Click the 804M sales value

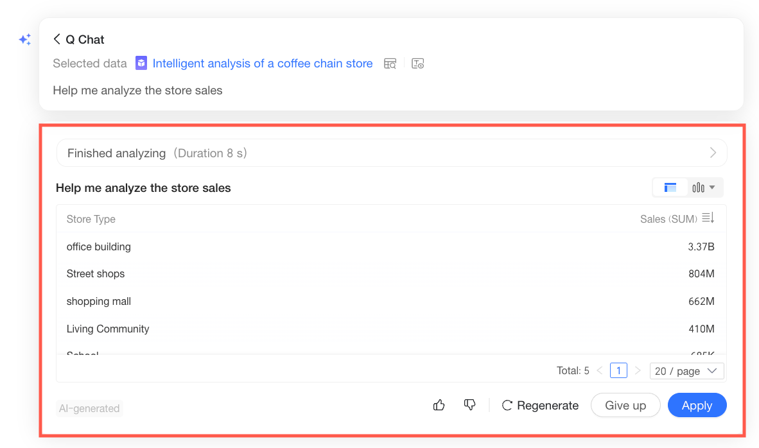(701, 274)
